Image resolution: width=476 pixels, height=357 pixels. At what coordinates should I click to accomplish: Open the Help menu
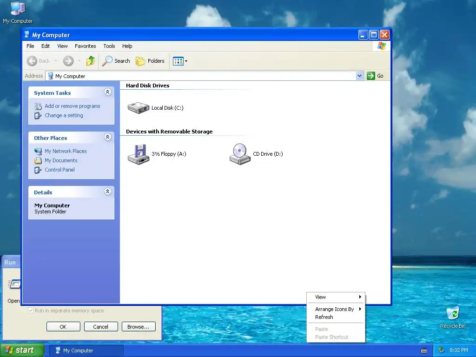(x=127, y=46)
